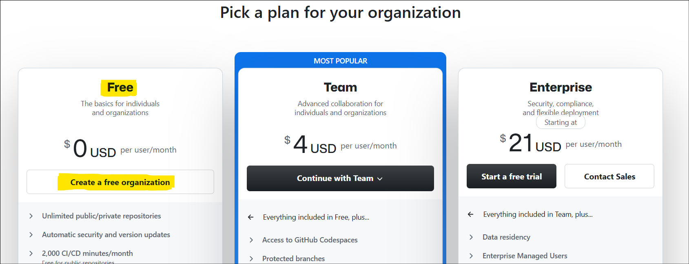Expand Unlimited public/private repositories chevron
The width and height of the screenshot is (689, 264).
pyautogui.click(x=31, y=216)
